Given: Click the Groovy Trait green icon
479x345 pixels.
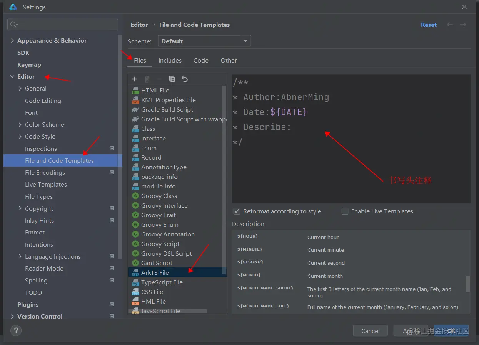Looking at the screenshot, I should tap(135, 215).
